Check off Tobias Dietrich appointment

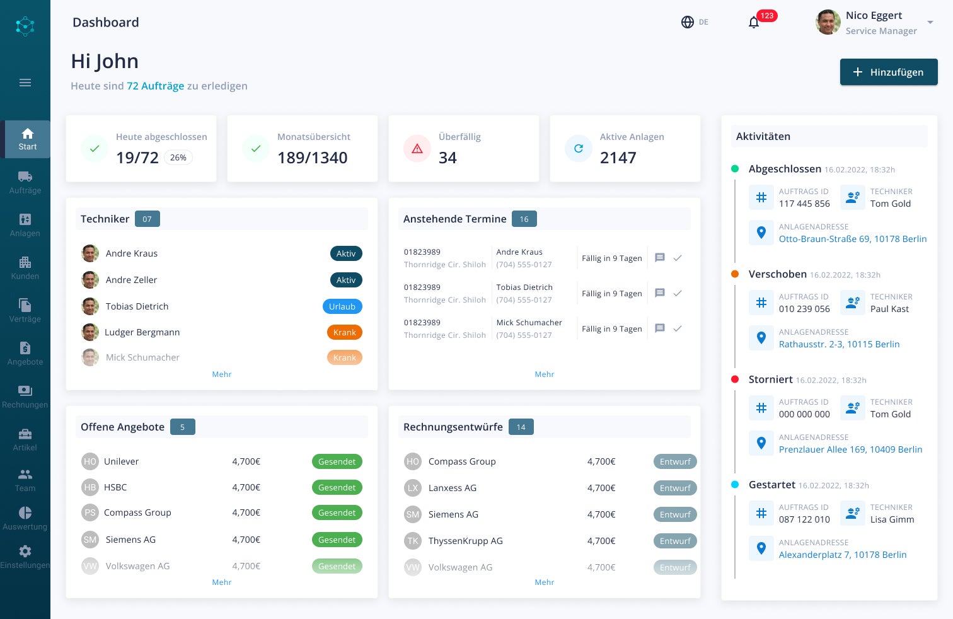678,293
